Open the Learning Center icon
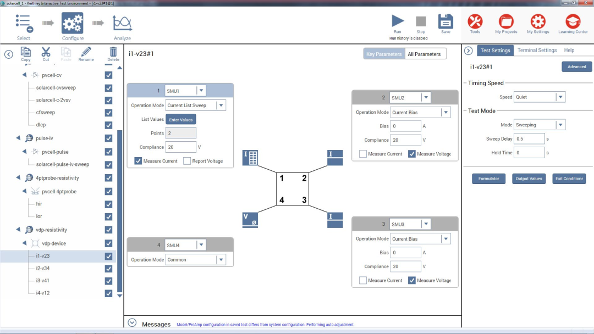This screenshot has height=334, width=594. coord(573,22)
